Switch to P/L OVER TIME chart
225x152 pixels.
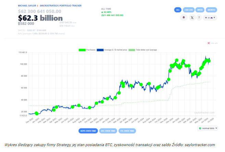click(127, 131)
